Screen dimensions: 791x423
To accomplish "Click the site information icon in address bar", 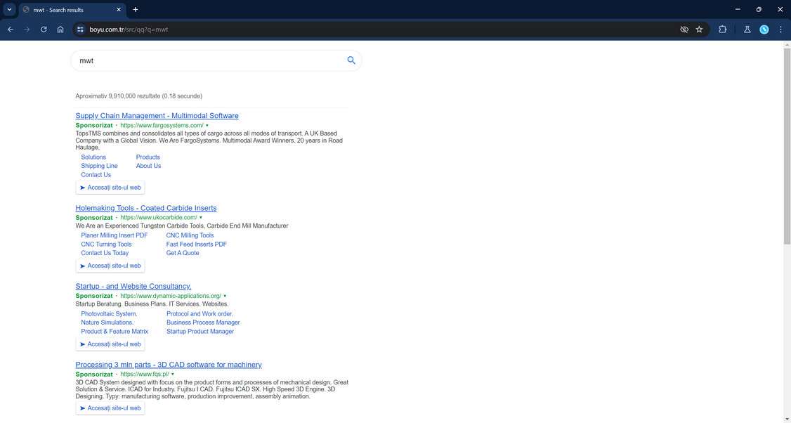I will click(80, 30).
